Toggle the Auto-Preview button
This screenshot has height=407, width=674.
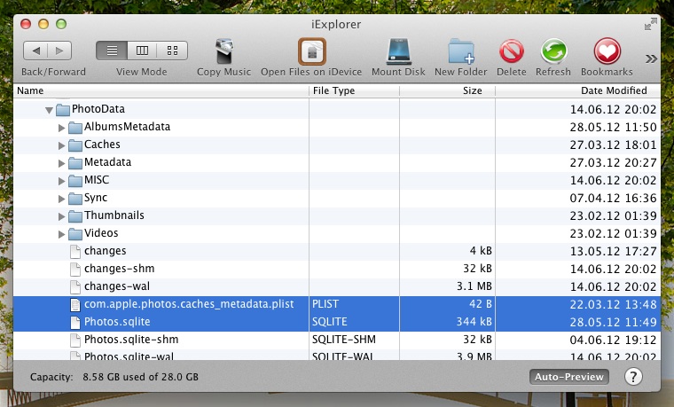[569, 377]
